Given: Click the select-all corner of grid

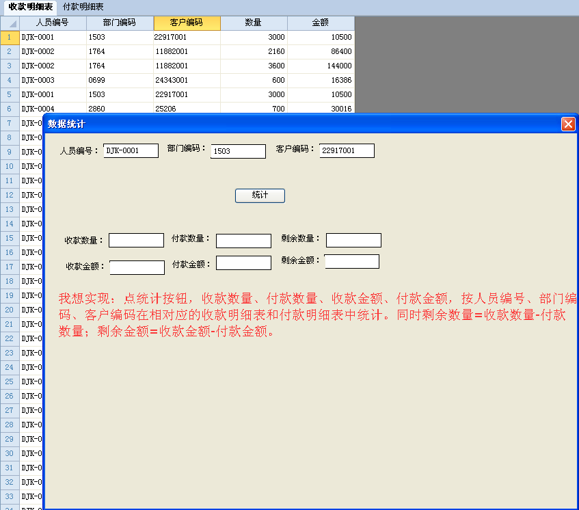Looking at the screenshot, I should click(x=10, y=23).
